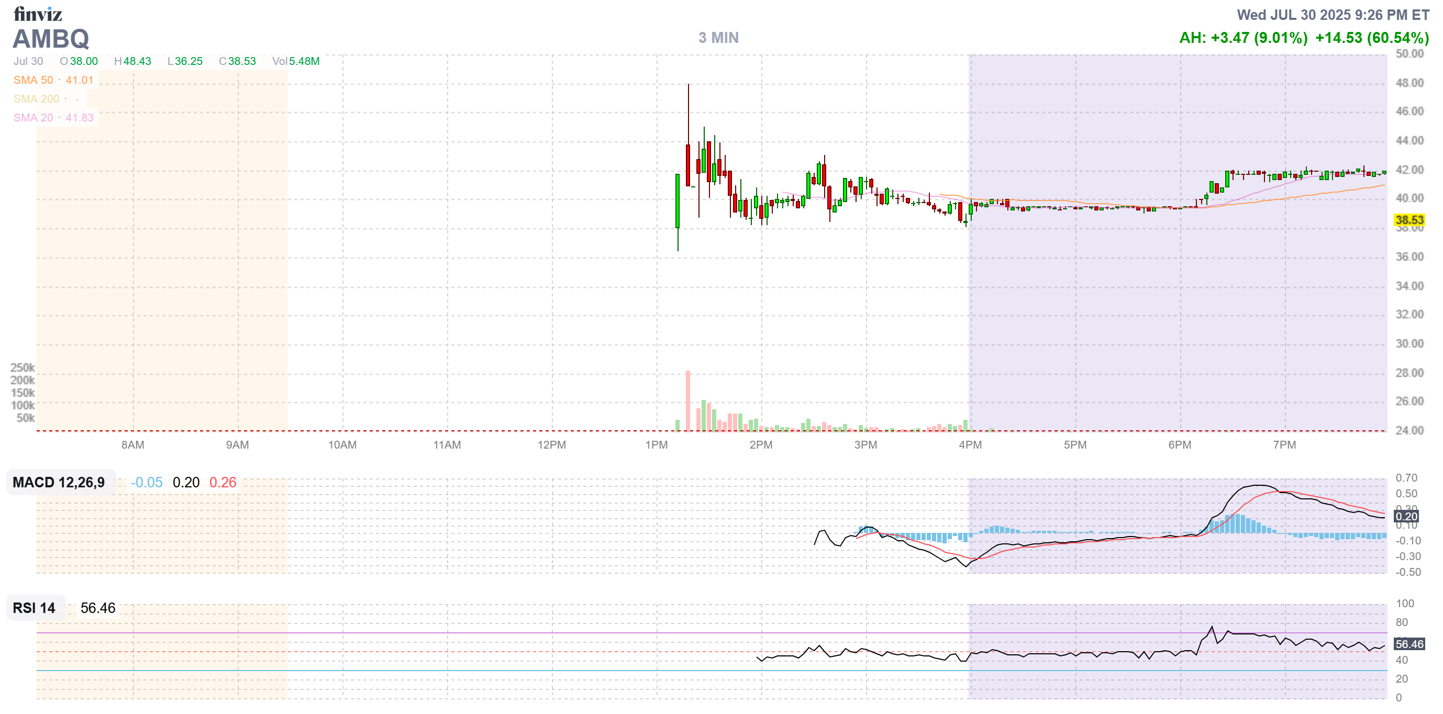
Task: Click the date and time stamp header
Action: pyautogui.click(x=1333, y=15)
